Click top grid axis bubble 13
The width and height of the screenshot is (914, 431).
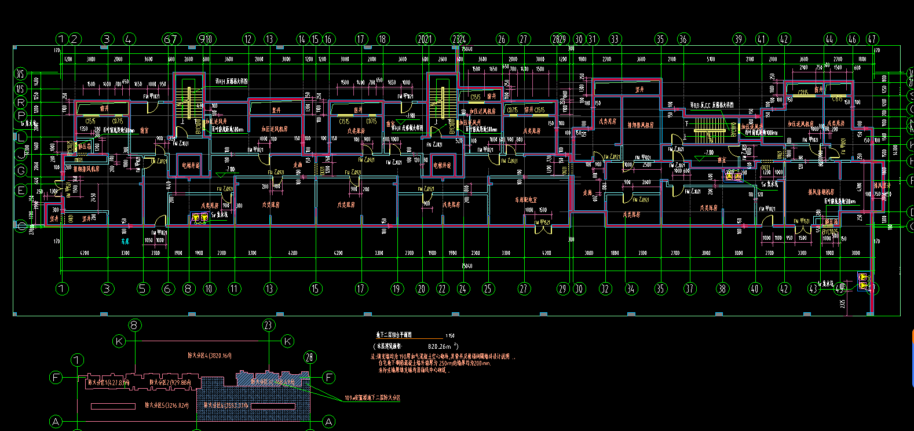point(270,39)
